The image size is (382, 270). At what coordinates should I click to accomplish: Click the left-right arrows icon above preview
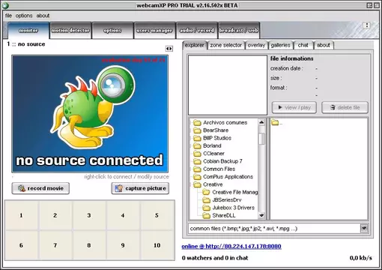click(169, 49)
